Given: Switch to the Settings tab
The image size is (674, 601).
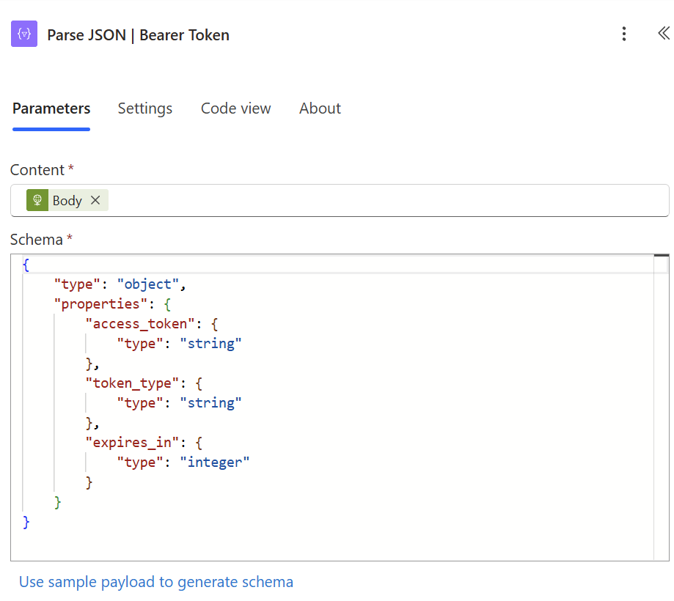Looking at the screenshot, I should (x=145, y=108).
